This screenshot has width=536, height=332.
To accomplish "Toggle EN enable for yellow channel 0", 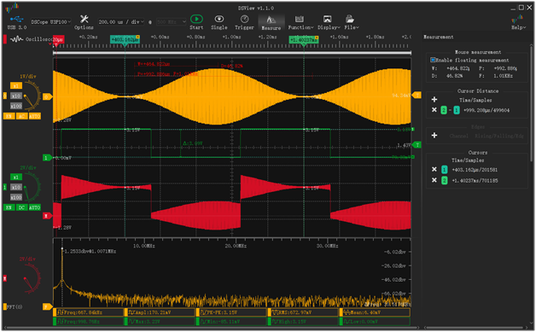I will tap(9, 116).
